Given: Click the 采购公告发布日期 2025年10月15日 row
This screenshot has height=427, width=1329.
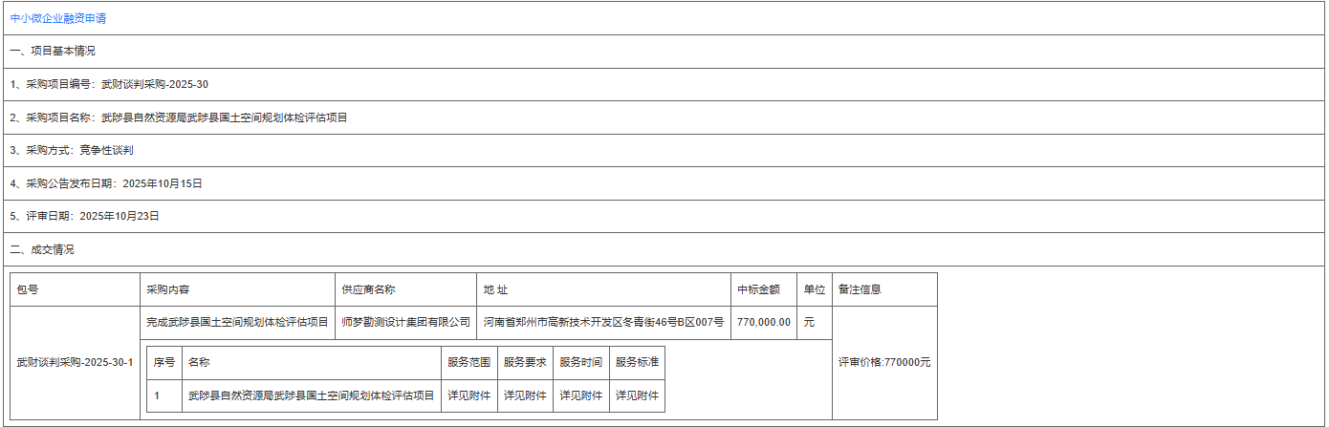Looking at the screenshot, I should point(106,183).
